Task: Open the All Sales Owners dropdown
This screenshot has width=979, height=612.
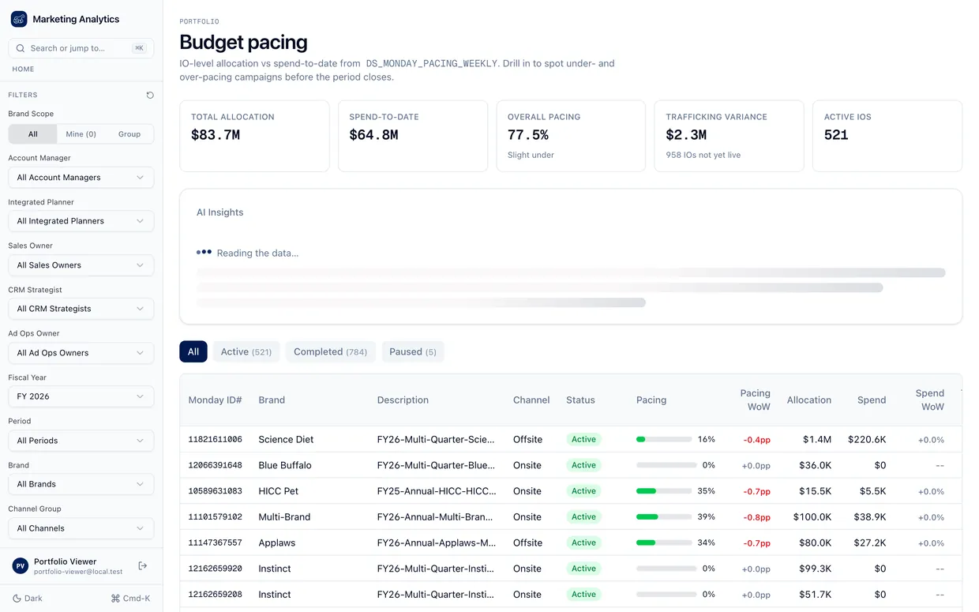Action: (81, 265)
